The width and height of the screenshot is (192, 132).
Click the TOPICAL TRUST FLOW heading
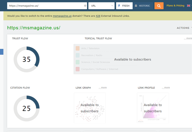(x=98, y=39)
